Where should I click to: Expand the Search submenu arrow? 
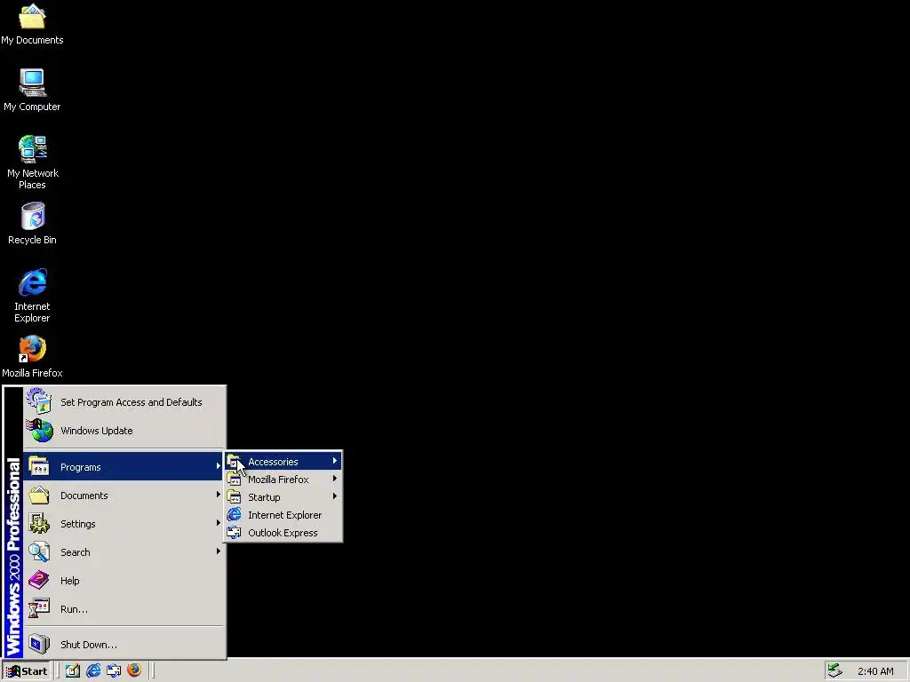point(219,551)
